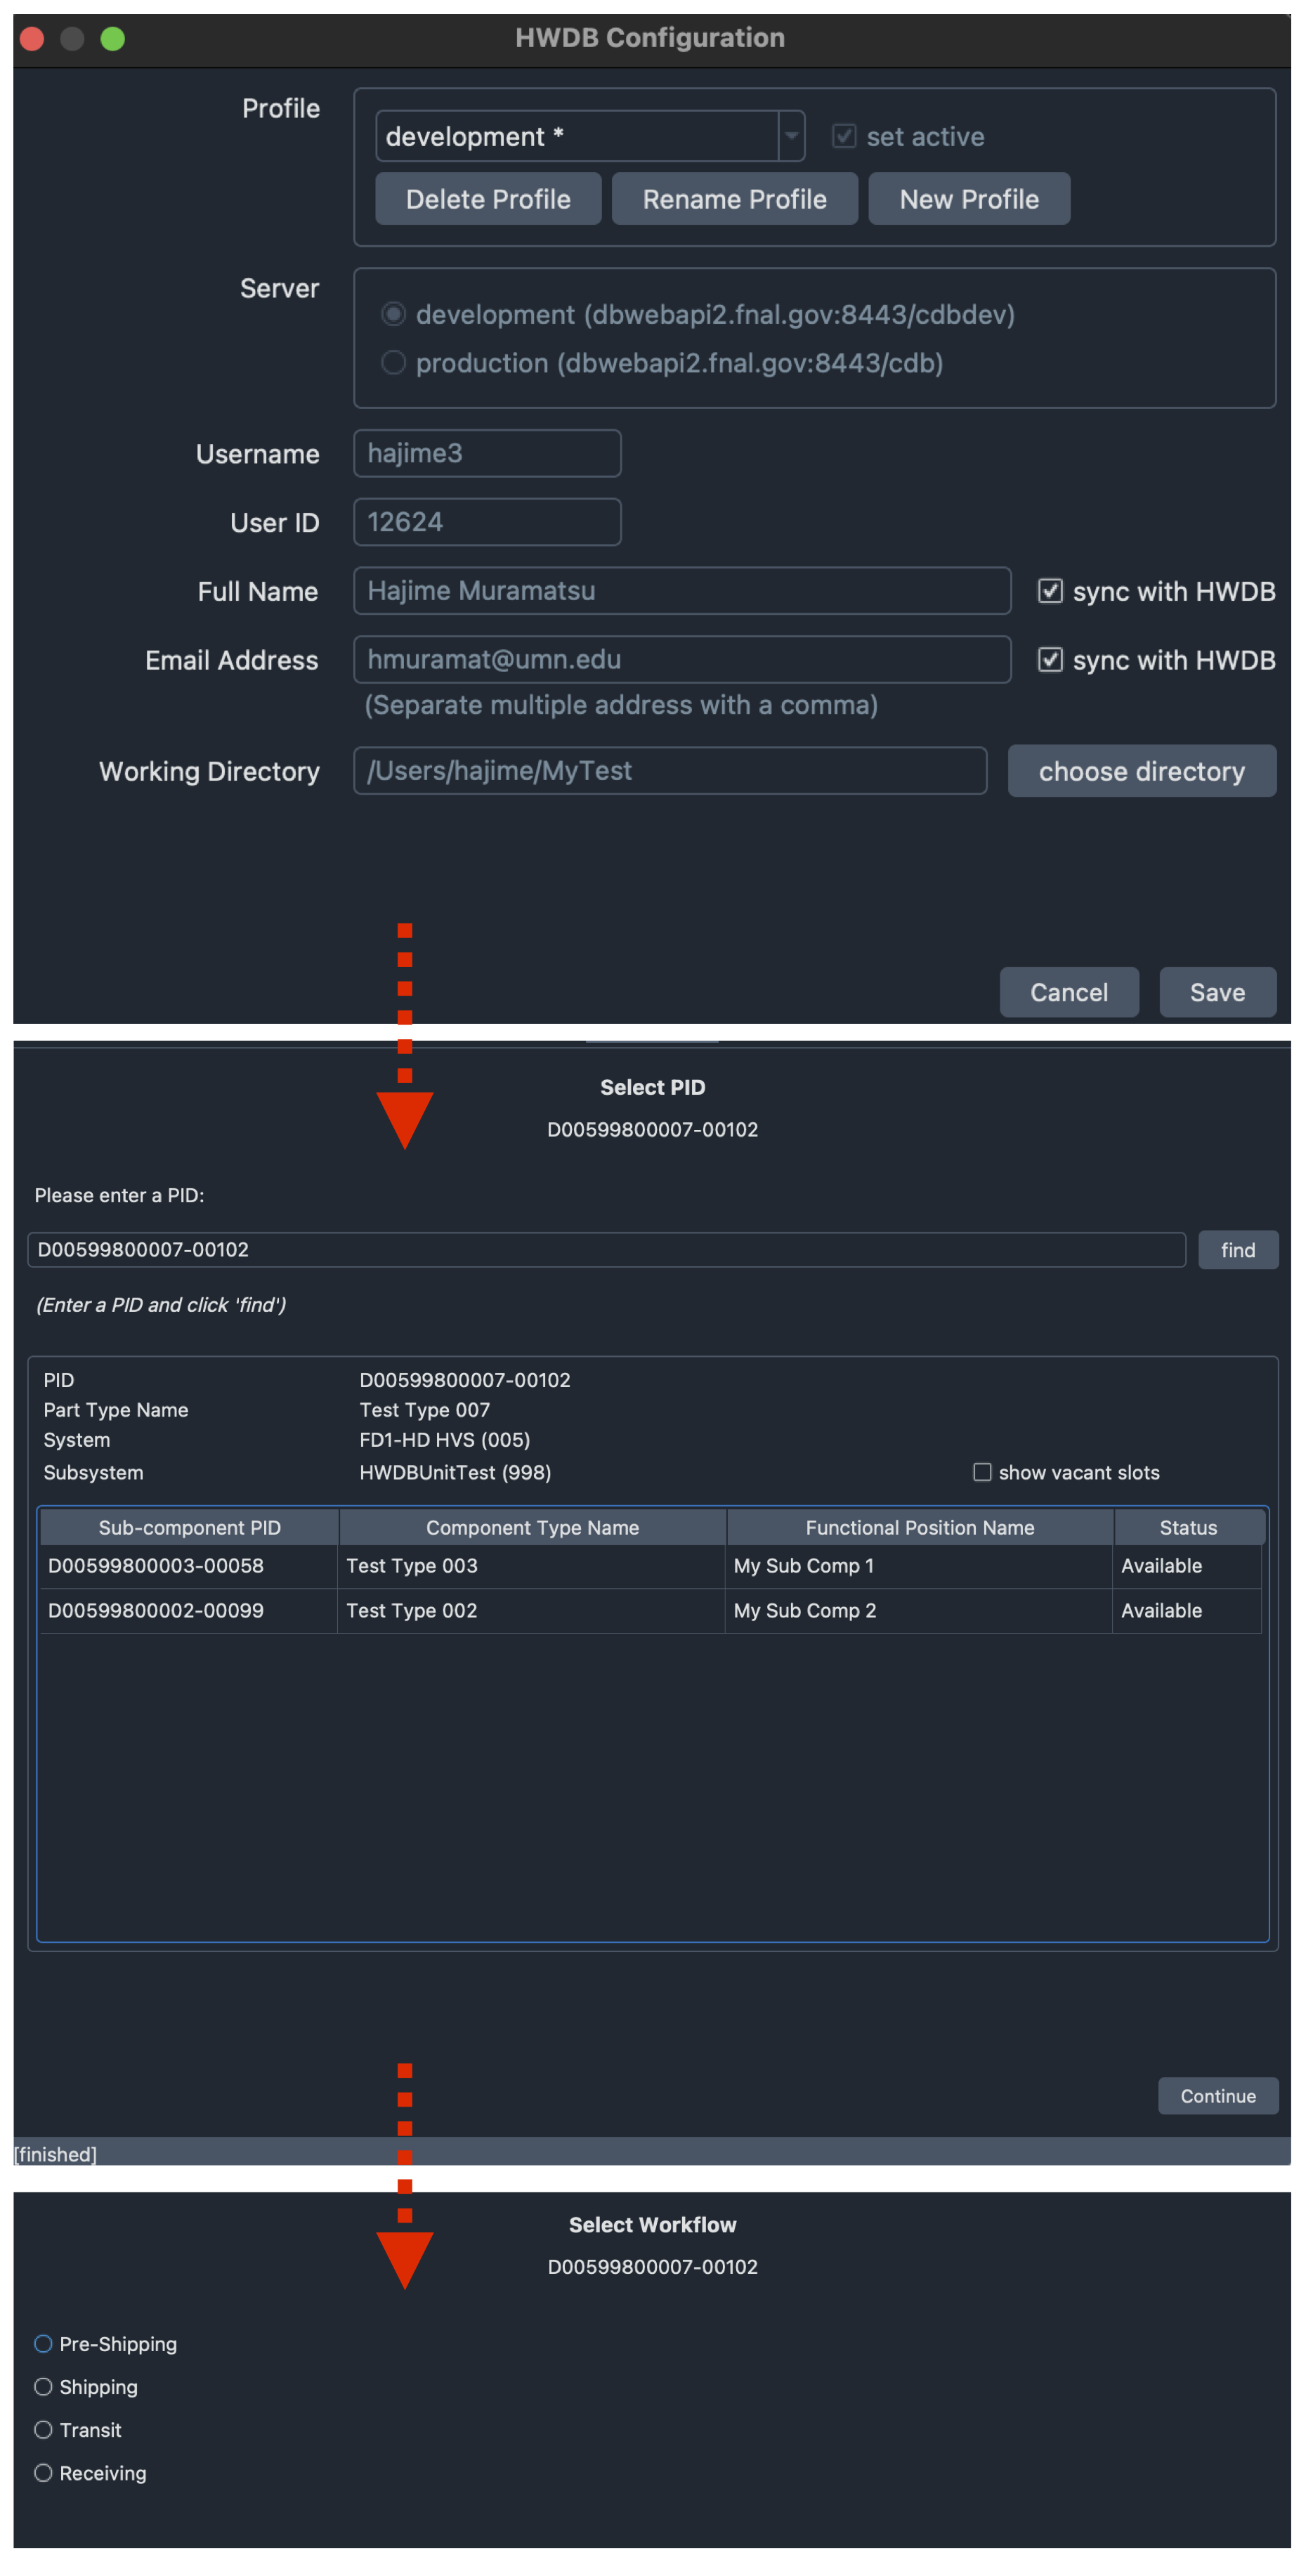
Task: Click the FD1-HD HVS (005) system value
Action: pos(444,1439)
